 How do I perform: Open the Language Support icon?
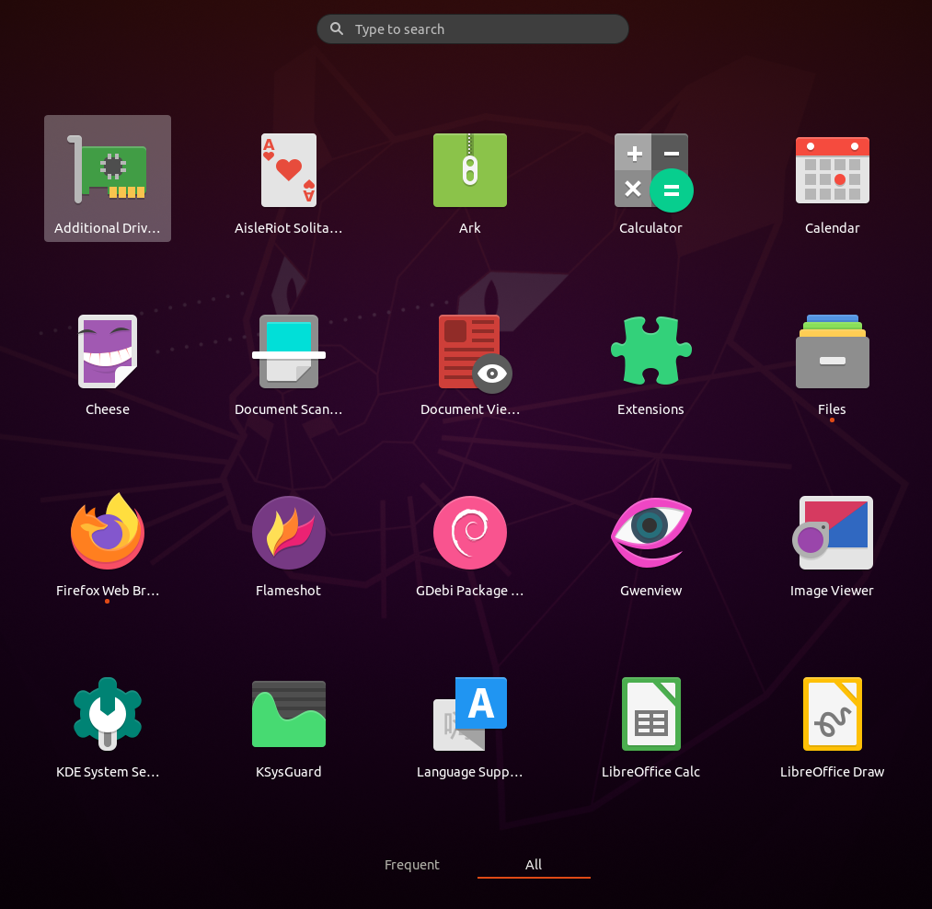click(x=469, y=713)
